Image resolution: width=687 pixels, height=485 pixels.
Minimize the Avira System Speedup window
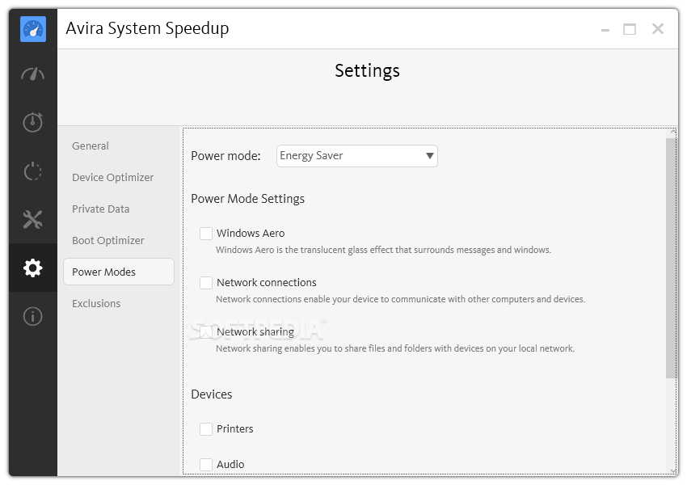point(605,30)
